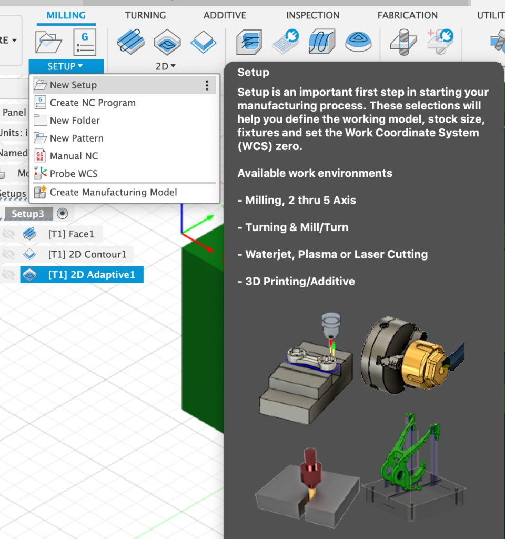Viewport: 505px width, 539px height.
Task: Select the 2D Contour toolbar icon
Action: 203,42
